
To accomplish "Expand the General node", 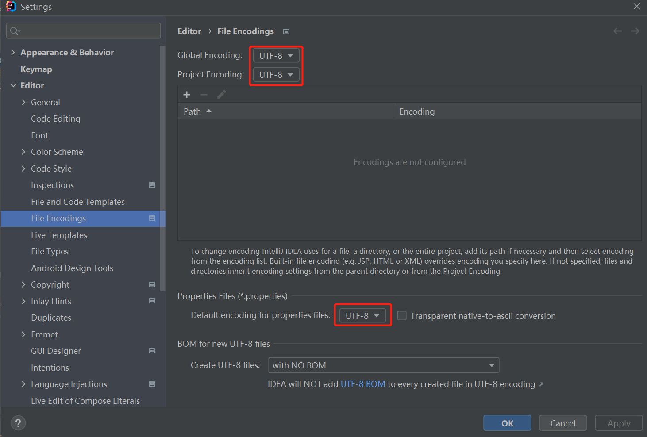I will (23, 102).
